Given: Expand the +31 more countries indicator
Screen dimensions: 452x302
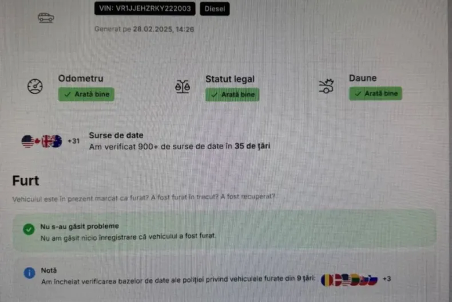Looking at the screenshot, I should [x=73, y=141].
